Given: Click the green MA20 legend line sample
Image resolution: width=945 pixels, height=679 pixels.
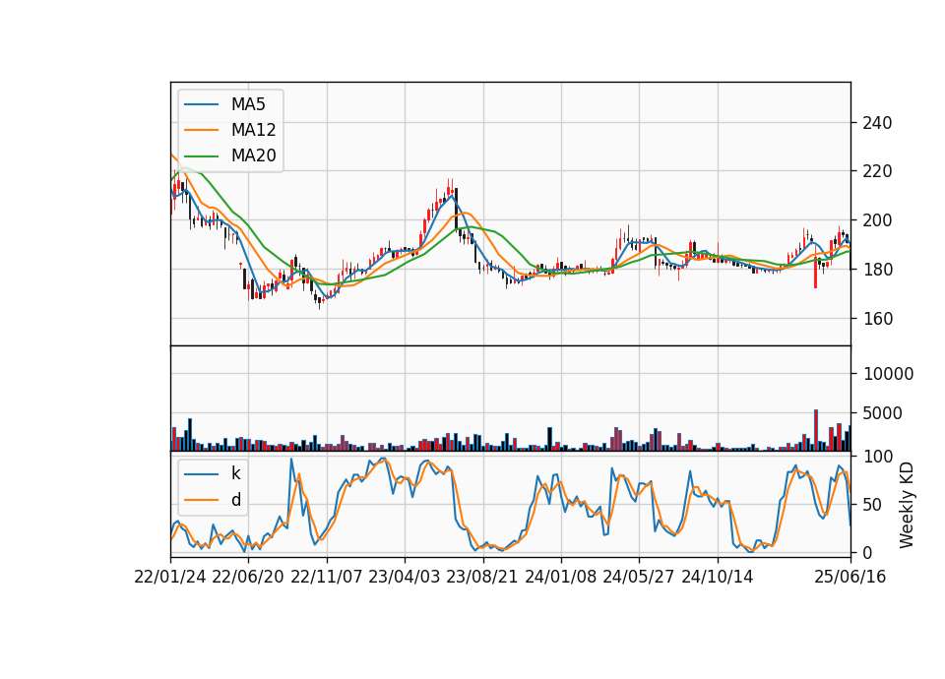Looking at the screenshot, I should pyautogui.click(x=201, y=156).
